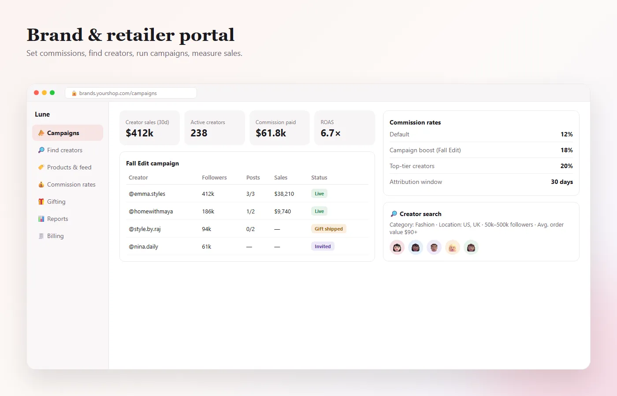Click the brands.yourshop.com/campaigns address bar

131,93
